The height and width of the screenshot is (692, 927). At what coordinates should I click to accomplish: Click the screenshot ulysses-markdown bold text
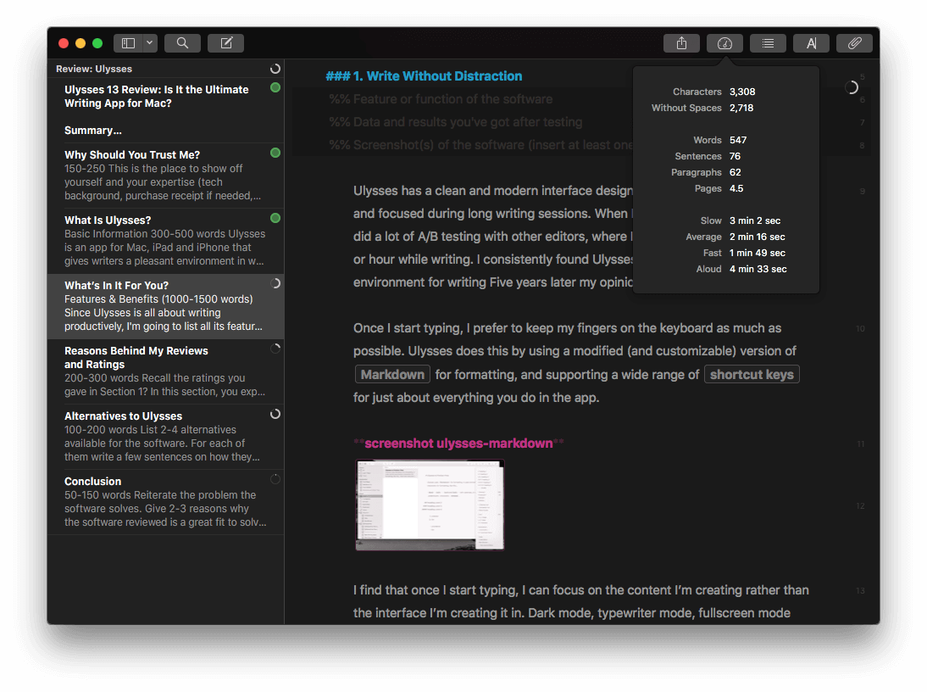[458, 444]
